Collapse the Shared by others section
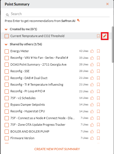This screenshot has height=154, width=114. pos(6,44)
